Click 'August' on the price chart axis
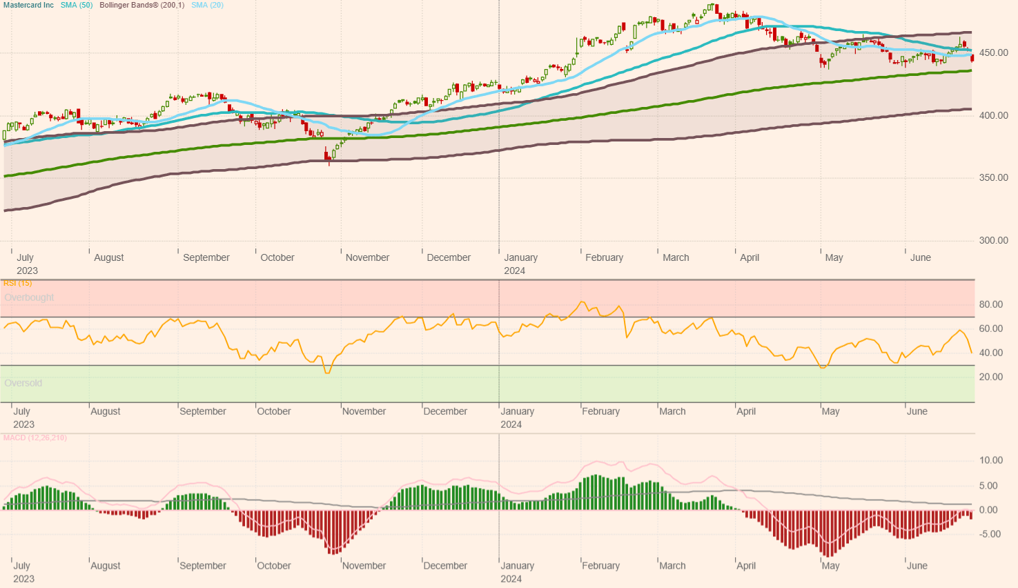1018x588 pixels. [109, 257]
